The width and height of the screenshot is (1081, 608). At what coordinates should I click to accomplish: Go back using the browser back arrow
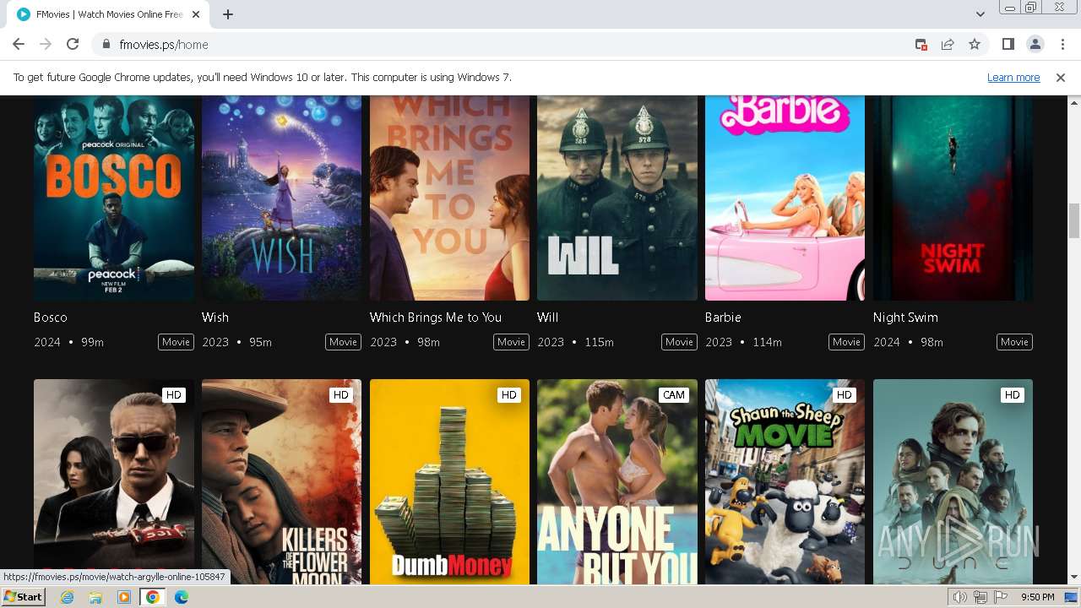[x=19, y=45]
